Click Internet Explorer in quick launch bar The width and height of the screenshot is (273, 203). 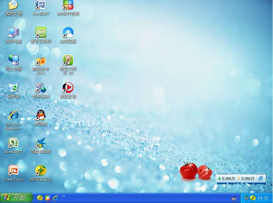pyautogui.click(x=56, y=198)
